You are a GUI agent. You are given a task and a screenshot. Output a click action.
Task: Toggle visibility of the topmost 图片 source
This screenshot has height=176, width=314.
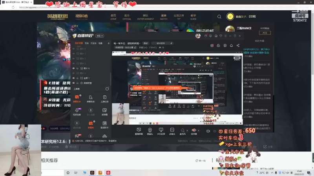click(x=73, y=48)
